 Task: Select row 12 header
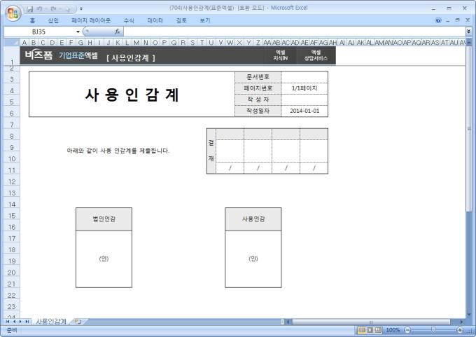pyautogui.click(x=12, y=181)
